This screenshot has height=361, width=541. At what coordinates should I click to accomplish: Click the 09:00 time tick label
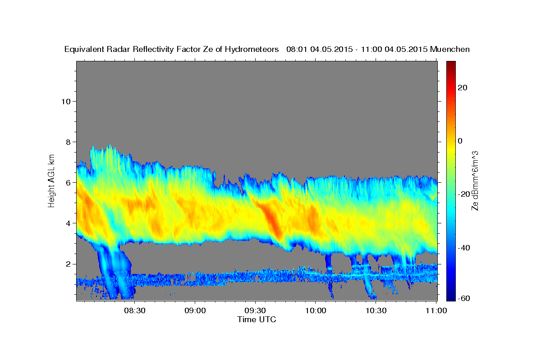195,311
